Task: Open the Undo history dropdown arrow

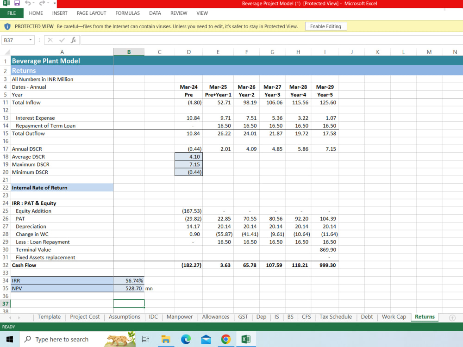Action: coord(33,3)
